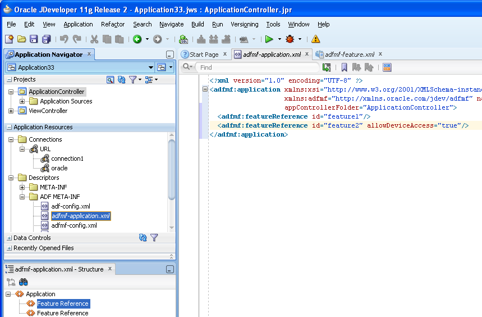Screen dimensions: 482x317
Task: Go to previous bookmark icon
Action: (369, 67)
